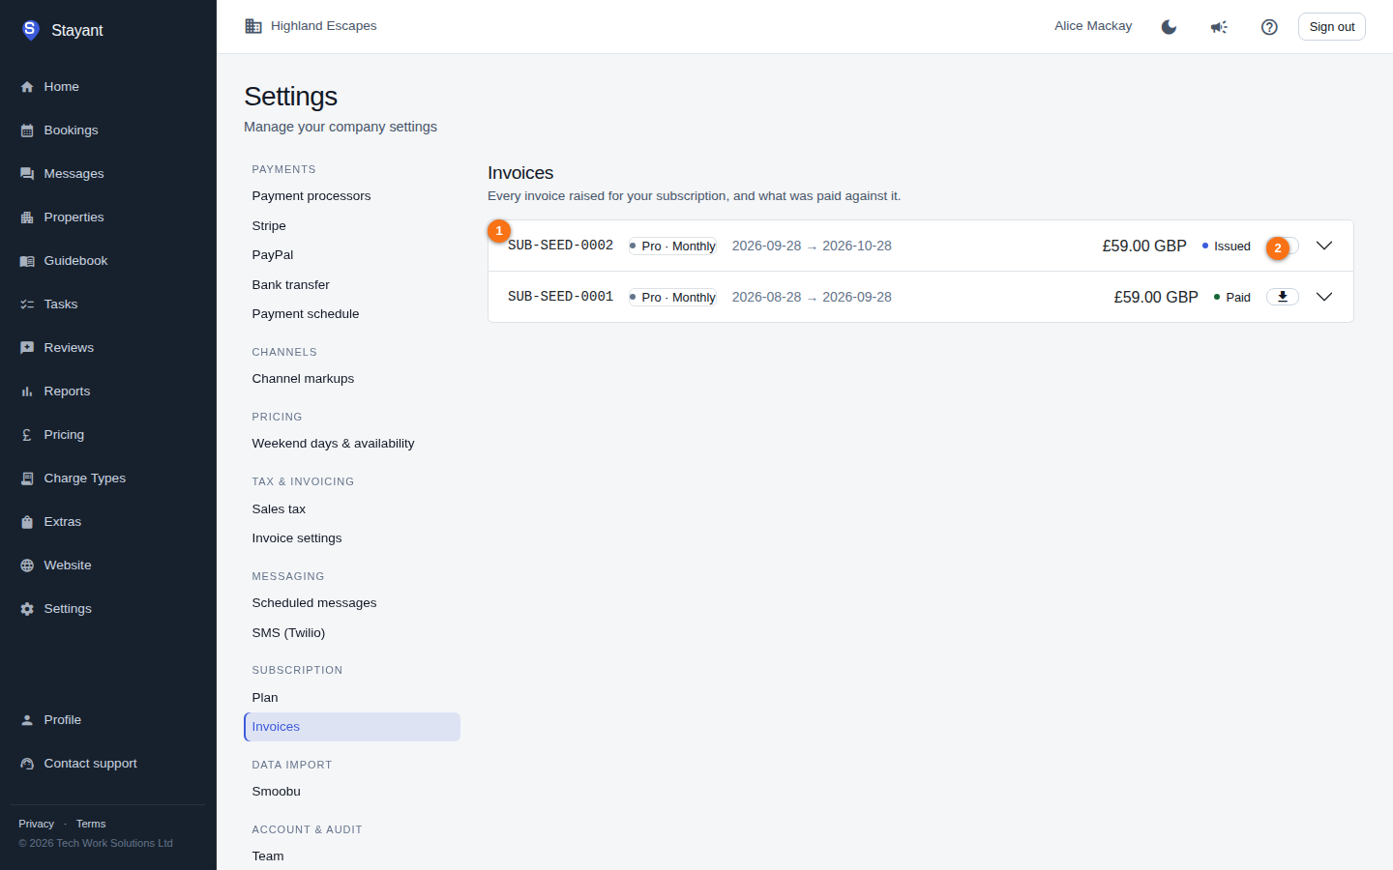This screenshot has width=1393, height=870.
Task: Open Sales tax settings
Action: click(352, 509)
